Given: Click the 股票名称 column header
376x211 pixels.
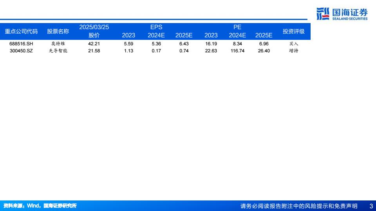Looking at the screenshot, I should coord(58,31).
